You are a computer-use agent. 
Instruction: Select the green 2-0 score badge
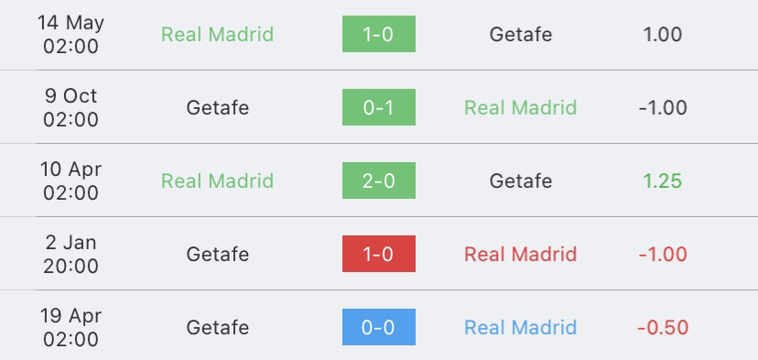tap(378, 180)
